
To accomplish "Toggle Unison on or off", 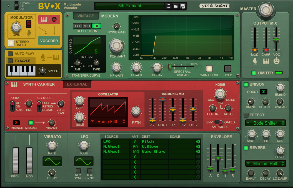I will 246,84.
